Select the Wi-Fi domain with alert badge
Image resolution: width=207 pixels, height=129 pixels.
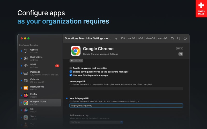40,66
